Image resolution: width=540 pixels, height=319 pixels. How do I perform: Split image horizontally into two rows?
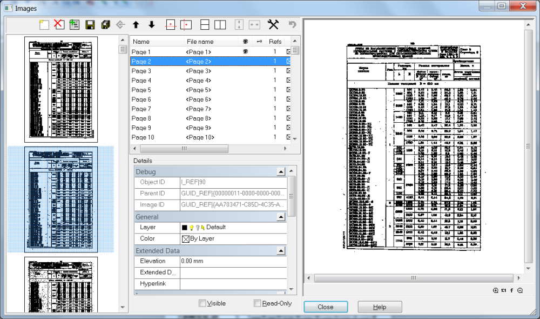point(205,24)
